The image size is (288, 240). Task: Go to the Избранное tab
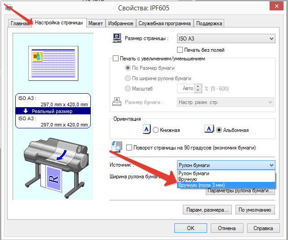(x=121, y=23)
